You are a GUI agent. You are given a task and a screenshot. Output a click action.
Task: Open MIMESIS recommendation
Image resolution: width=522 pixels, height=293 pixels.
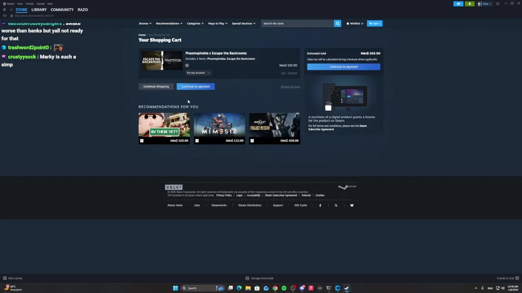tap(219, 129)
